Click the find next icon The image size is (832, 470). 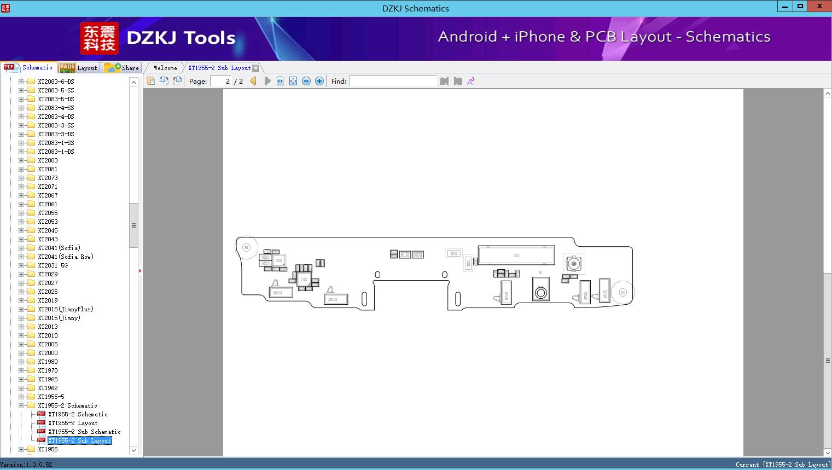tap(458, 81)
